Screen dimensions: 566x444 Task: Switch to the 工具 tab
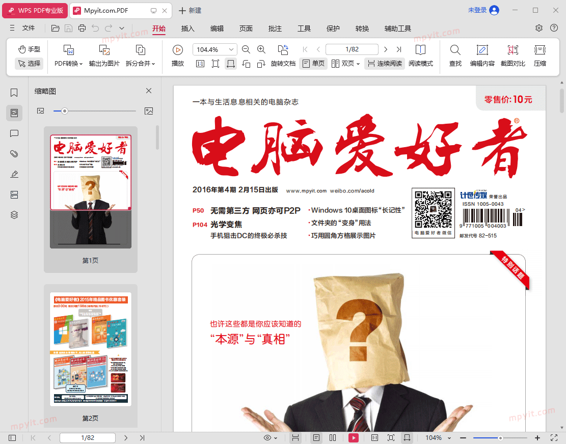[304, 29]
